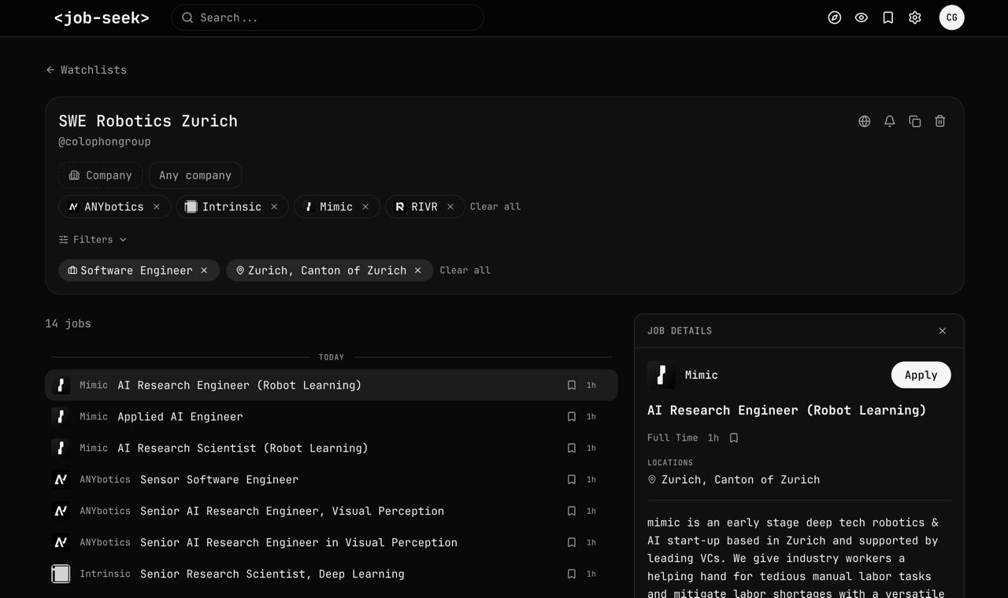Select the Company filter button
This screenshot has height=598, width=1008.
pos(100,175)
